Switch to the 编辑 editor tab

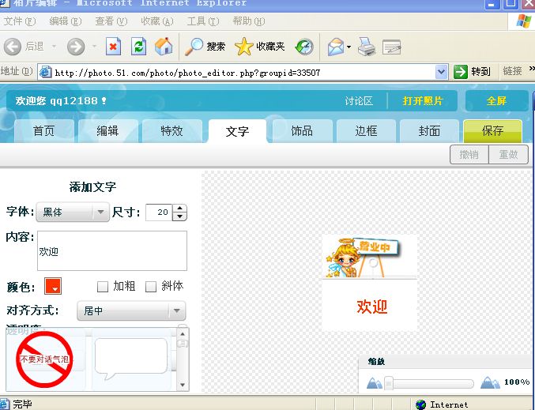tap(107, 131)
